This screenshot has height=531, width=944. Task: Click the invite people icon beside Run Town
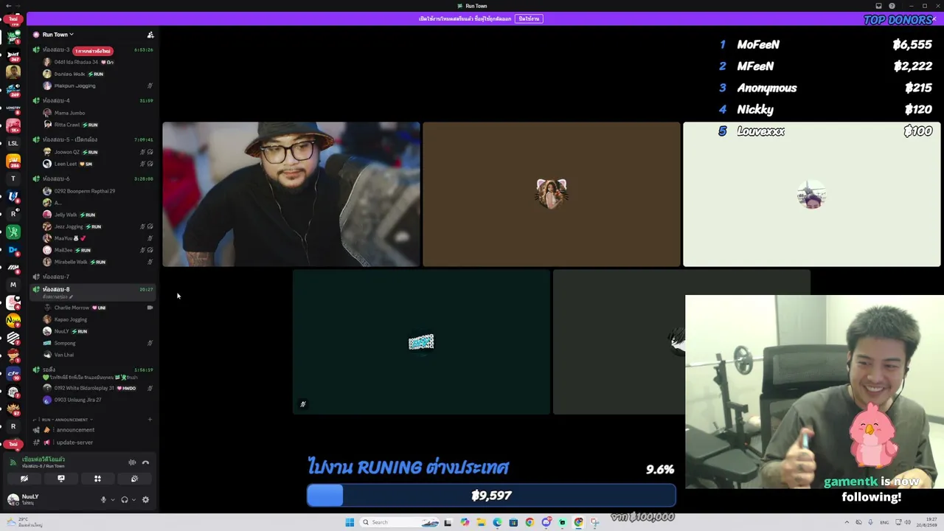(150, 35)
